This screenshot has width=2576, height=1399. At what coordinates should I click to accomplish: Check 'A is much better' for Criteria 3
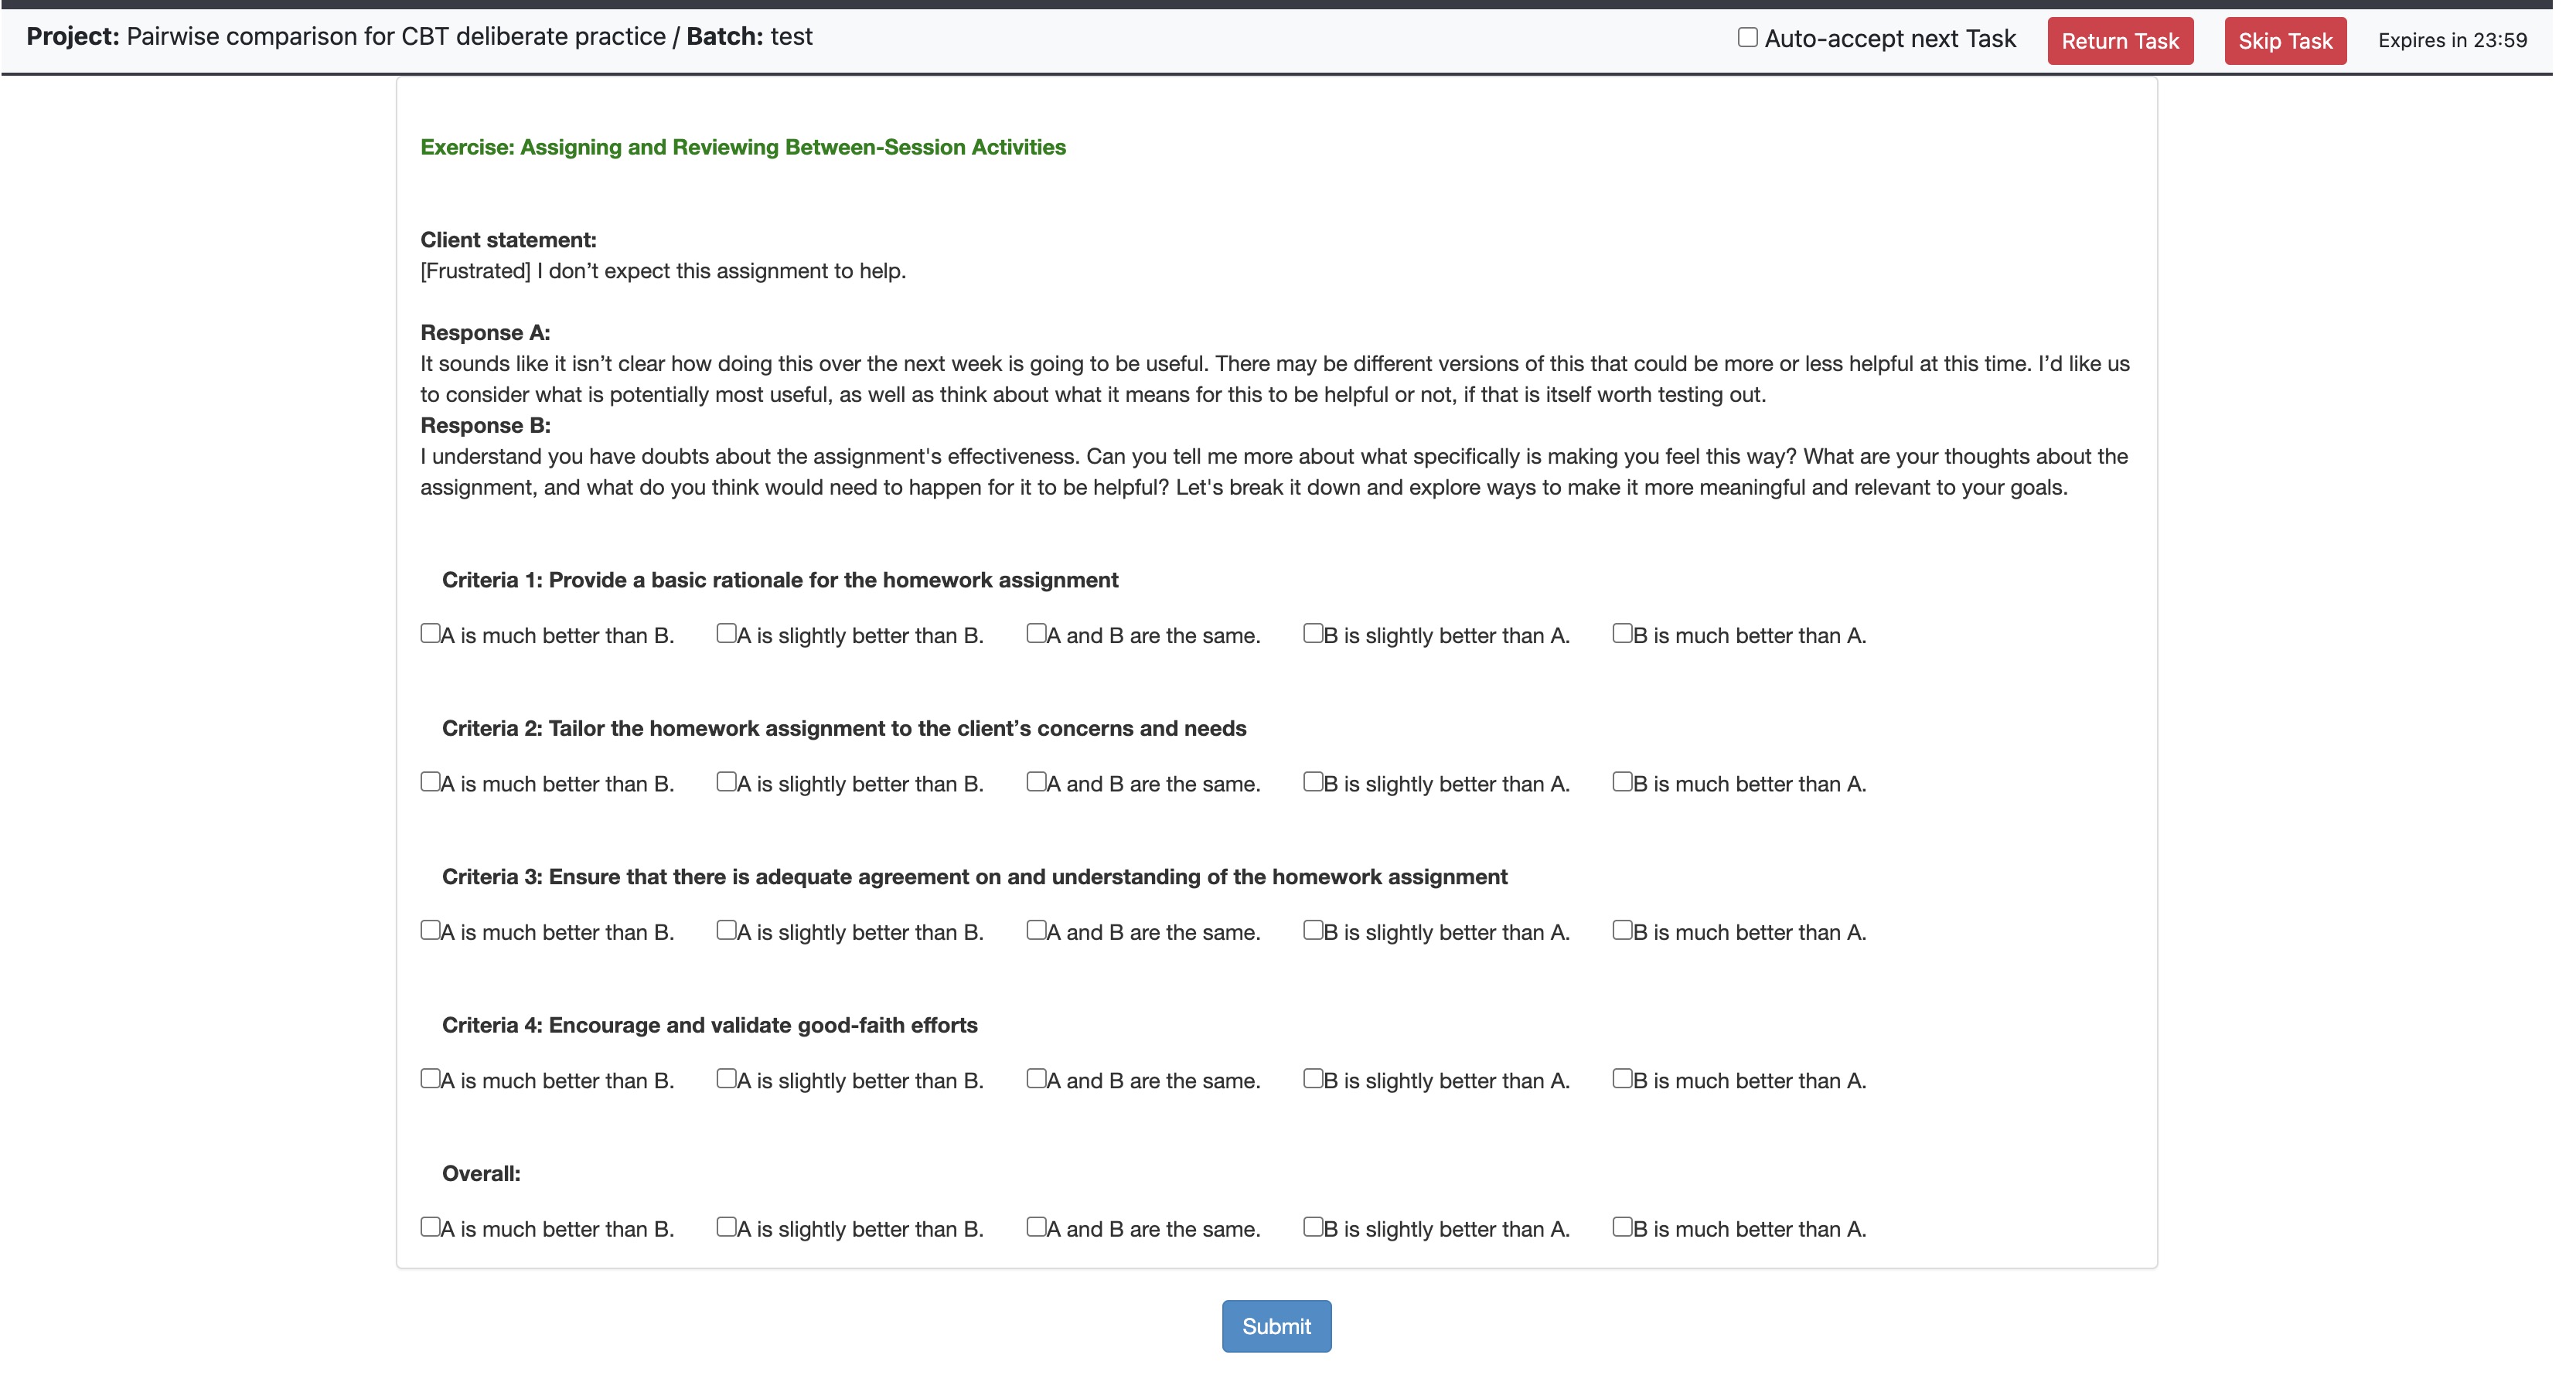(430, 930)
